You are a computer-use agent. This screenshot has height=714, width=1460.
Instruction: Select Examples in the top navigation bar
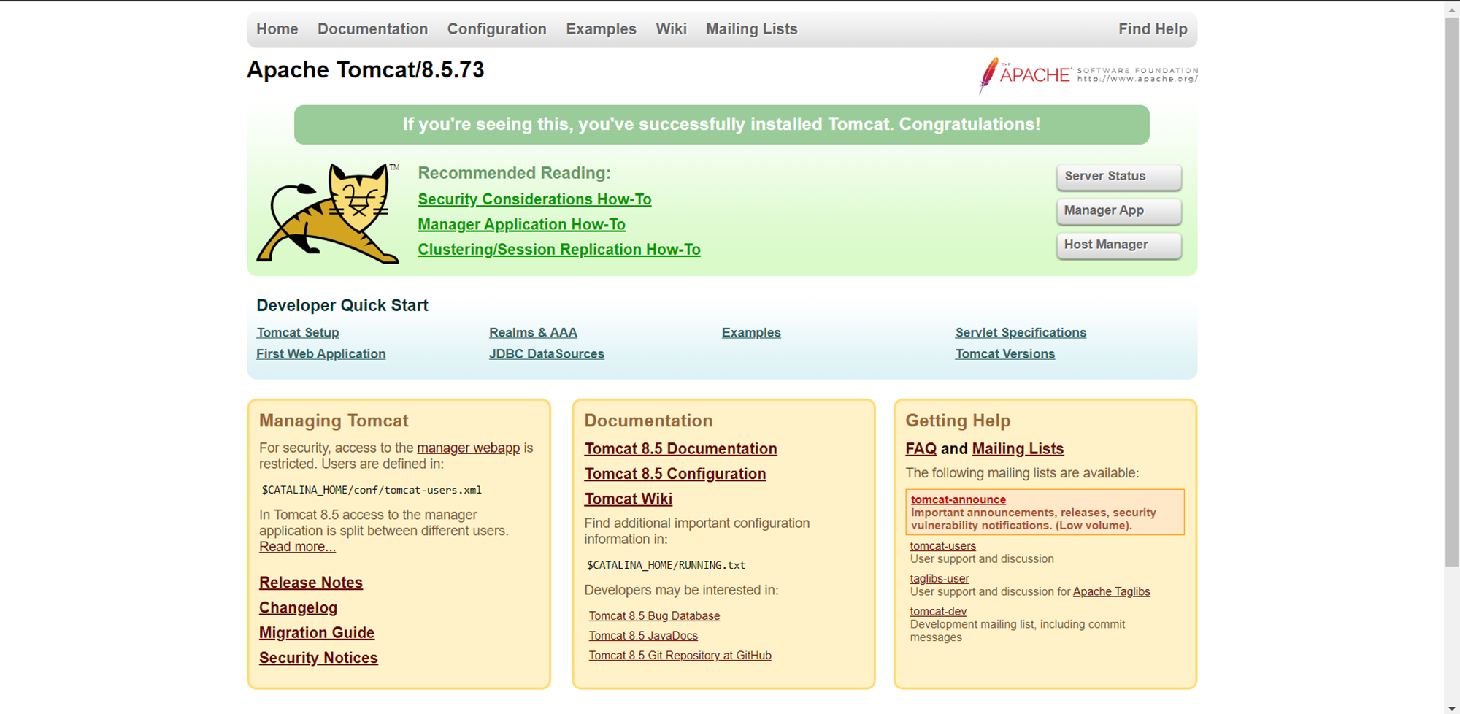point(601,29)
